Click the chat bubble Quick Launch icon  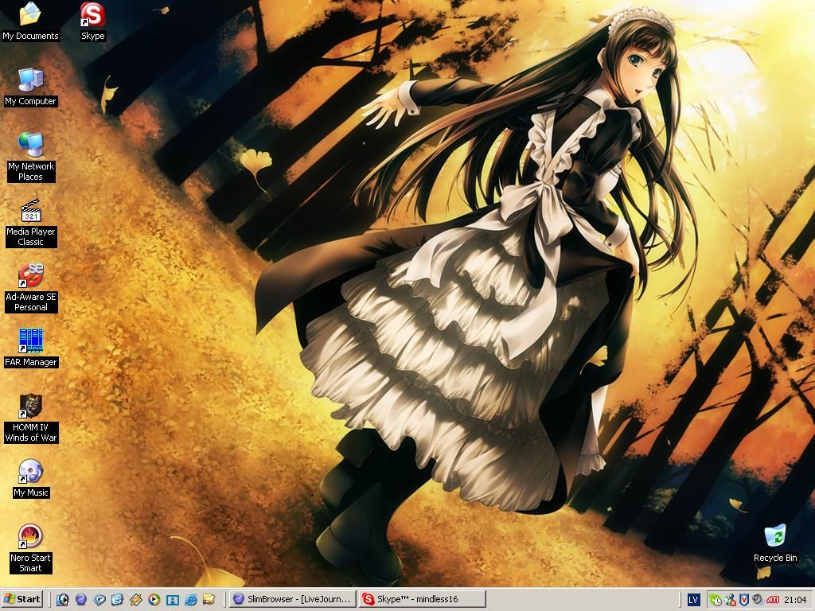pyautogui.click(x=99, y=600)
